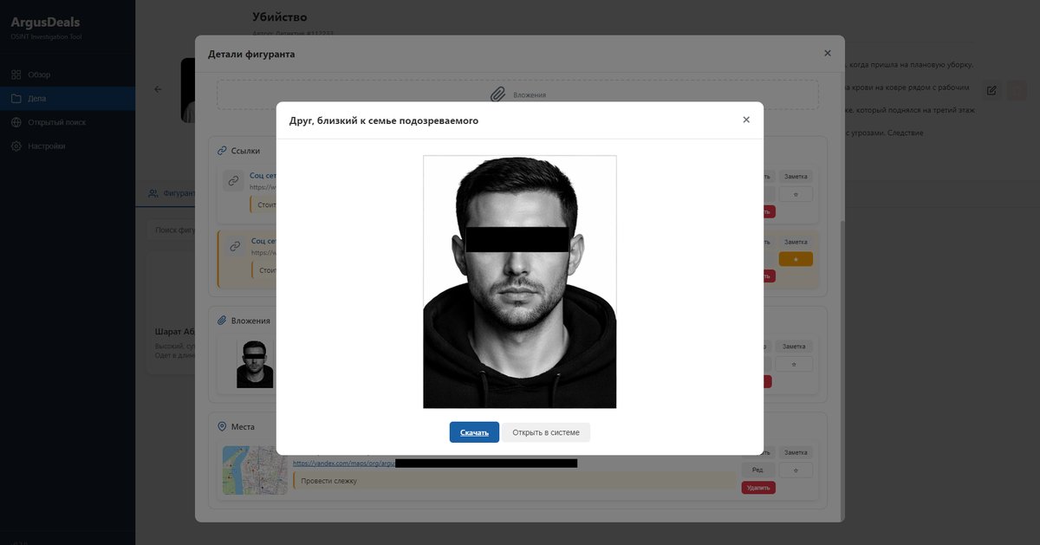Click the edit pencil icon for the case
The image size is (1040, 545).
(991, 90)
